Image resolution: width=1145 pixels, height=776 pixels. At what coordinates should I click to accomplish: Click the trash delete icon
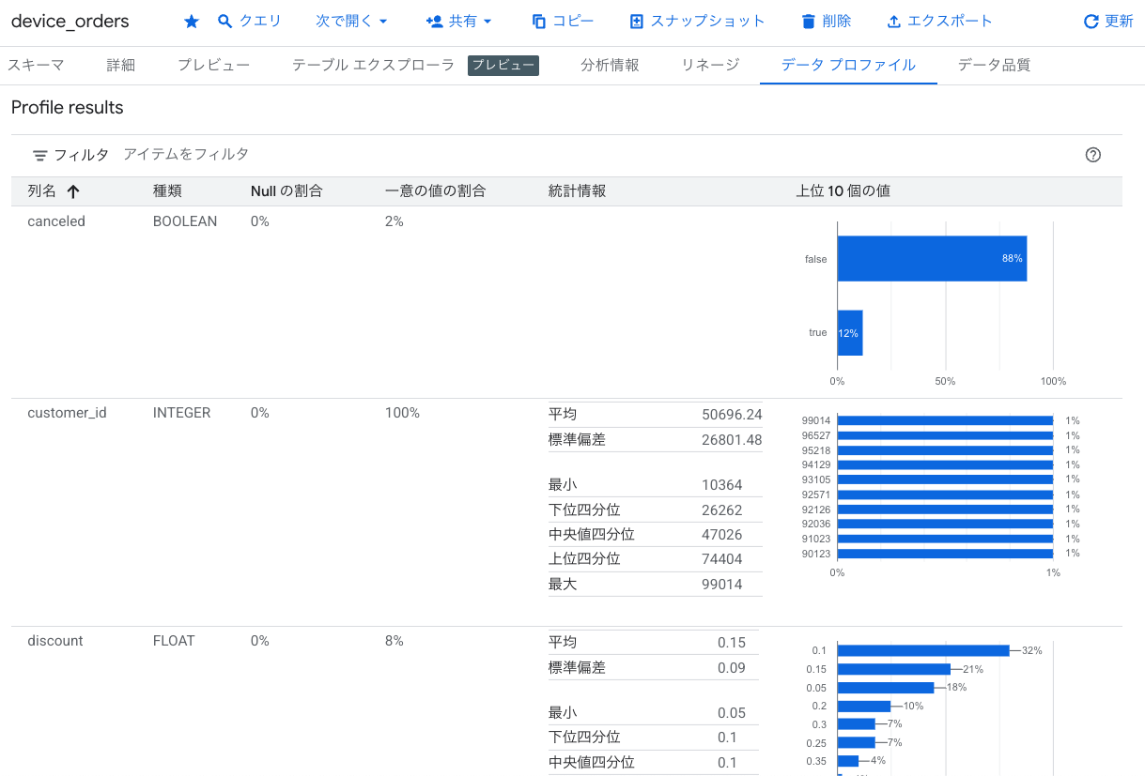pyautogui.click(x=808, y=21)
